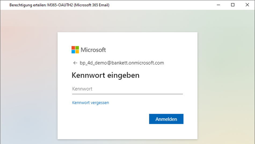This screenshot has width=255, height=144.
Task: Click the blue square of Microsoft logo
Action: click(x=73, y=52)
